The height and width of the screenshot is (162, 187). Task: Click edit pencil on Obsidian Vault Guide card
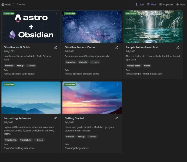click(56, 47)
